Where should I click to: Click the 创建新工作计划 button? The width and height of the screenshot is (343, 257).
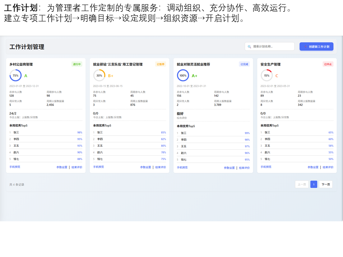point(316,46)
